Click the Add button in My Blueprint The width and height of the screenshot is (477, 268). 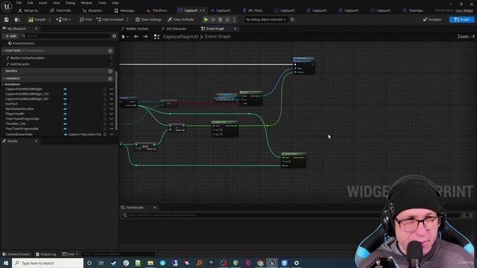click(10, 36)
